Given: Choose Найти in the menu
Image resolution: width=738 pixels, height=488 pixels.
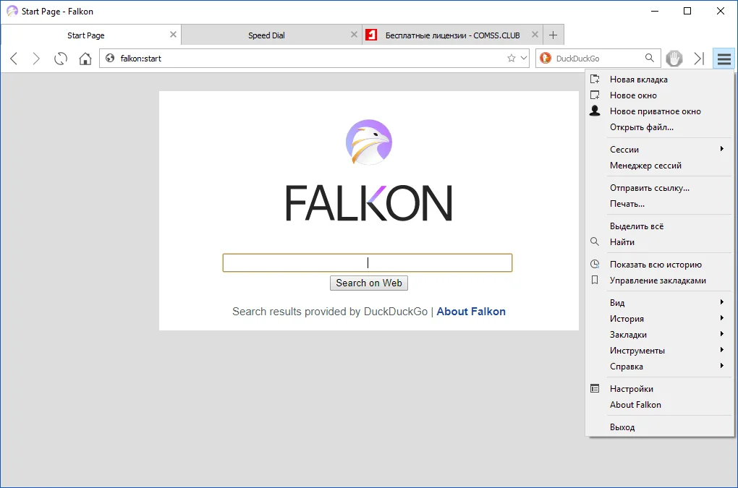Looking at the screenshot, I should 660,242.
